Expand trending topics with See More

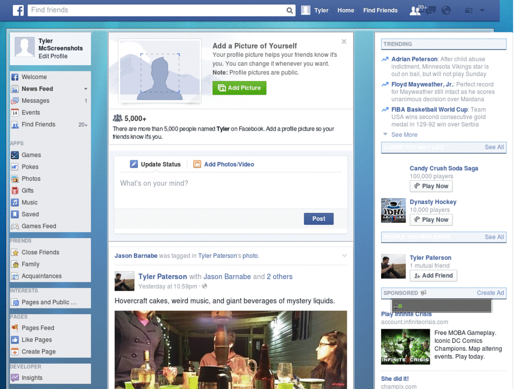pos(404,135)
